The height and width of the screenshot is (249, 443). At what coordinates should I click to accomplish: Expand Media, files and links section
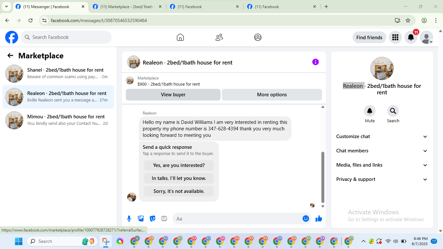(382, 165)
